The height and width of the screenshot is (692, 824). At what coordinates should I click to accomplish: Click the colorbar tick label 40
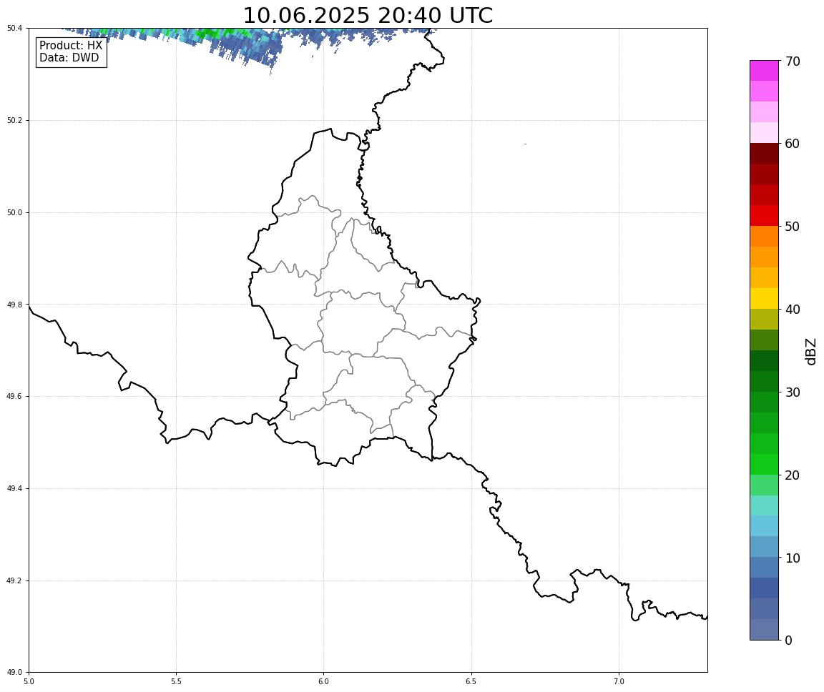point(793,310)
